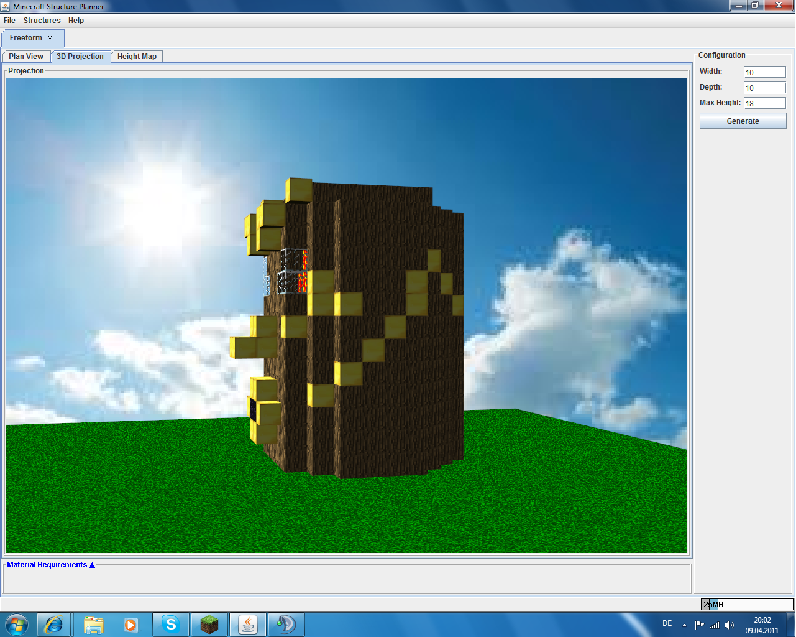Open Skype from the taskbar

pyautogui.click(x=170, y=624)
